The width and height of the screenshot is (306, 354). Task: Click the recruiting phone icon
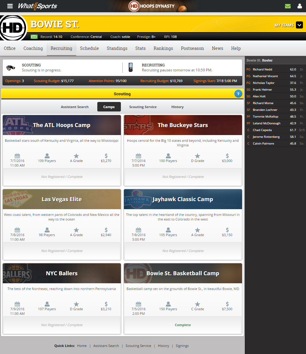click(x=131, y=67)
